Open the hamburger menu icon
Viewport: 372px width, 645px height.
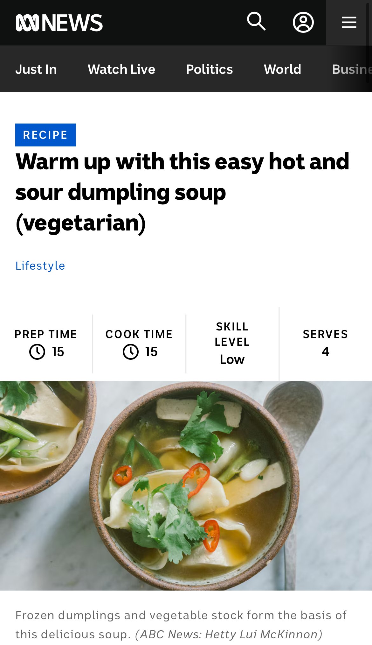point(349,23)
